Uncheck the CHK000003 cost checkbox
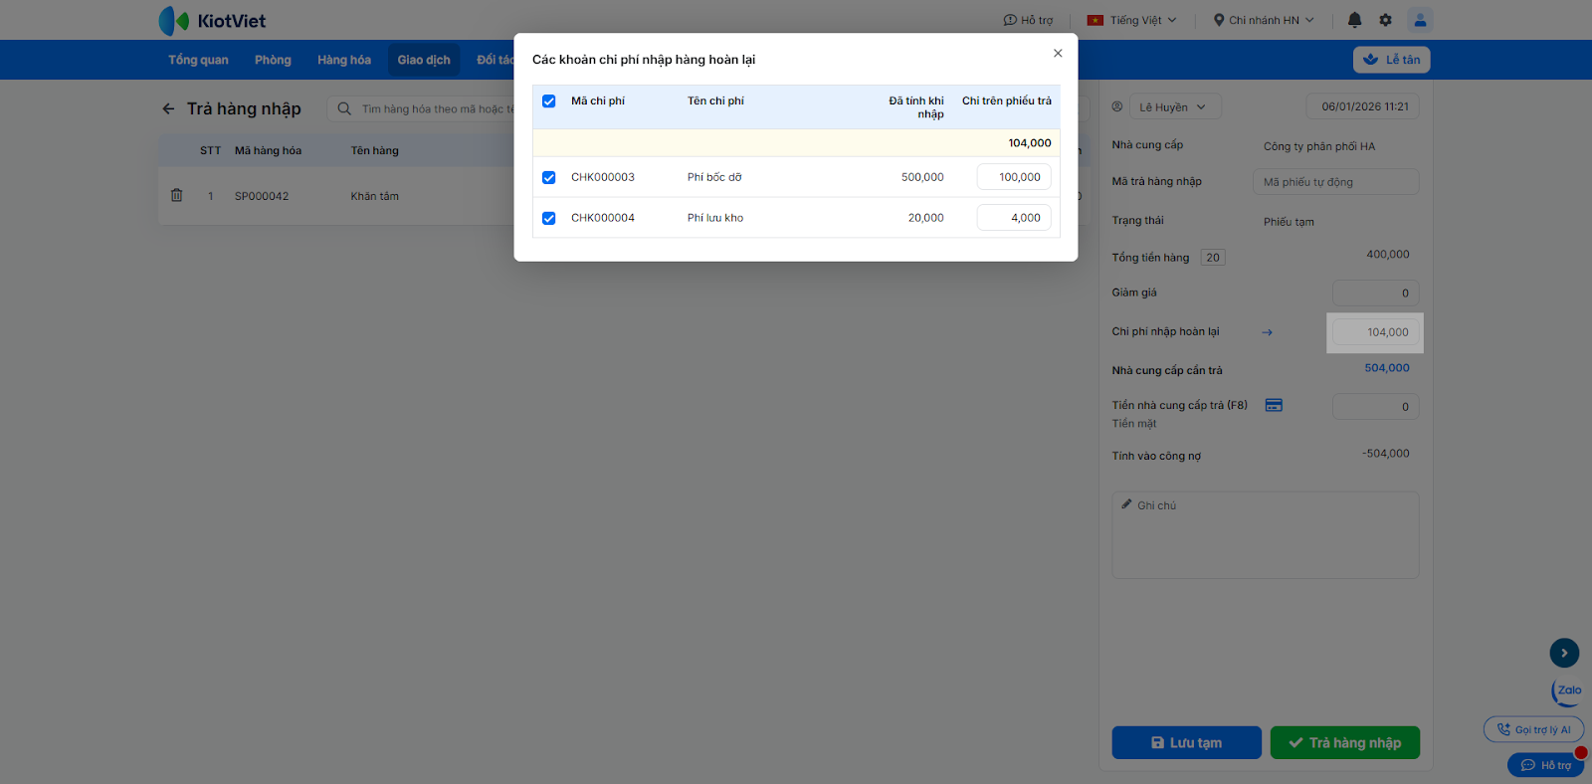 [x=548, y=177]
